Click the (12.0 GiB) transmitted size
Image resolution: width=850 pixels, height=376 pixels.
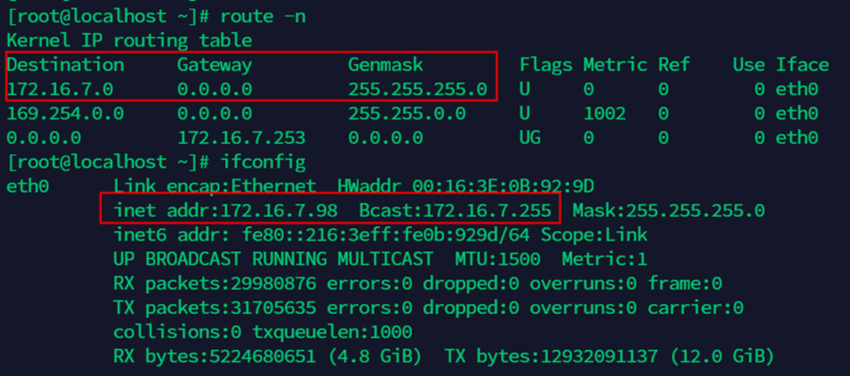[x=722, y=356]
